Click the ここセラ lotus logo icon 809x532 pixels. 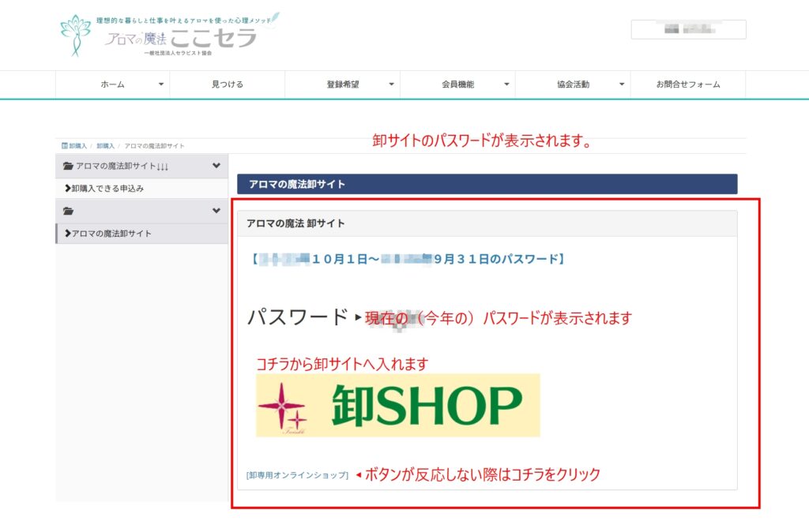click(77, 35)
